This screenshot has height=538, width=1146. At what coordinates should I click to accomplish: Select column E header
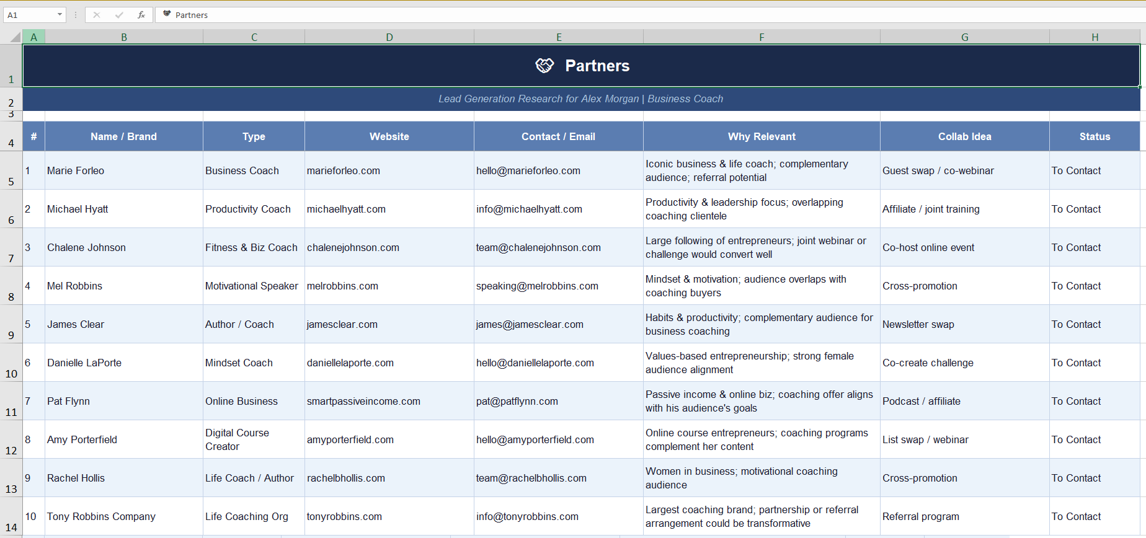[559, 37]
